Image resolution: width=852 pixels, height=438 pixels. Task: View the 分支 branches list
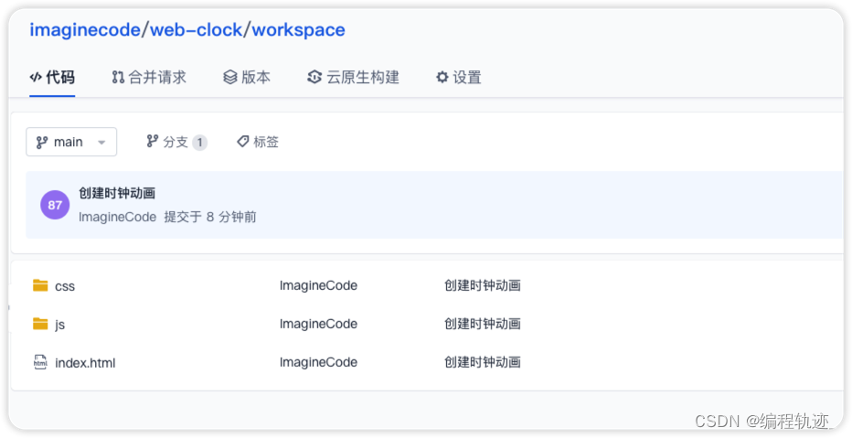tap(177, 142)
